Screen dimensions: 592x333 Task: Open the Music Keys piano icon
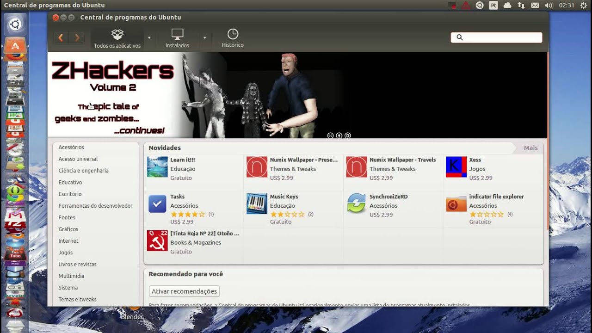[x=257, y=204]
